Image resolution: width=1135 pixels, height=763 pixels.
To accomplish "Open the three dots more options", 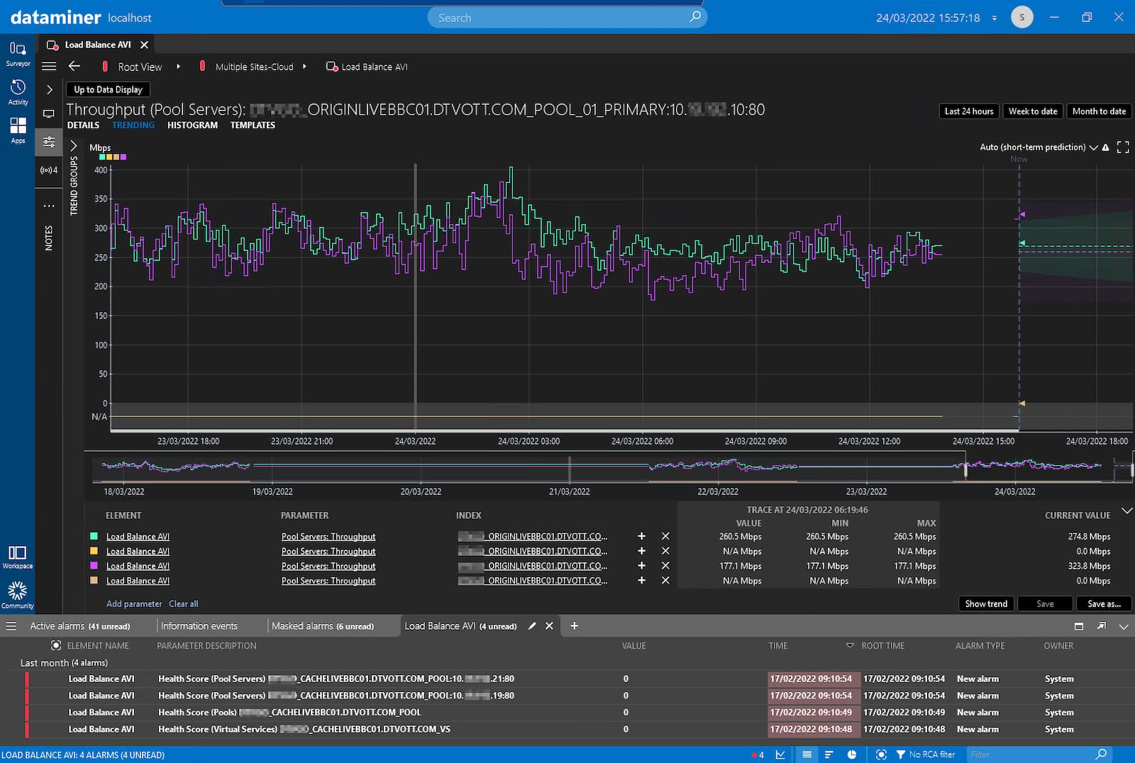I will 49,206.
